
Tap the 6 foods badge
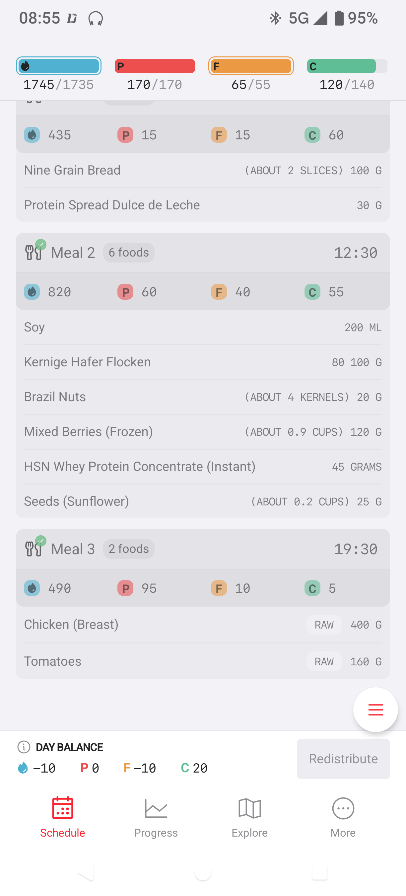point(129,253)
